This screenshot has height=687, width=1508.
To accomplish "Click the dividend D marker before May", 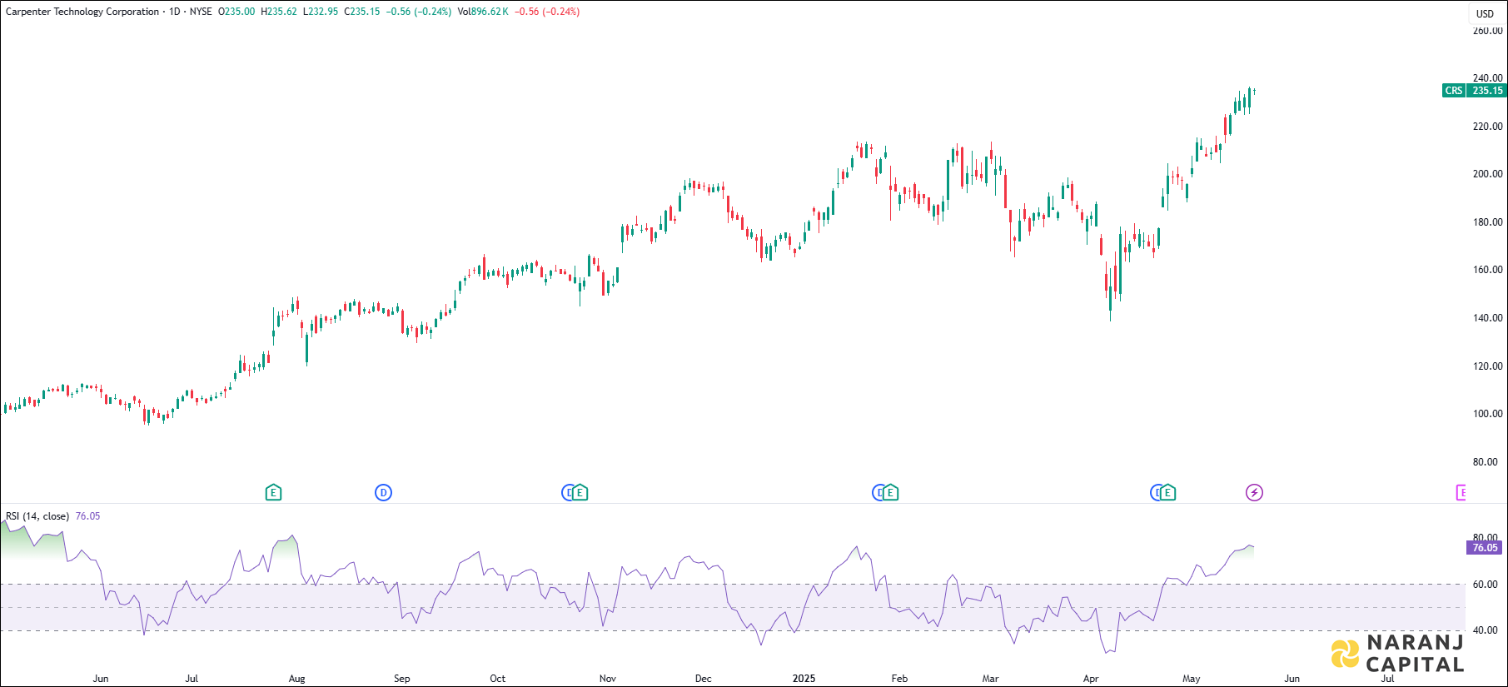I will click(1156, 493).
